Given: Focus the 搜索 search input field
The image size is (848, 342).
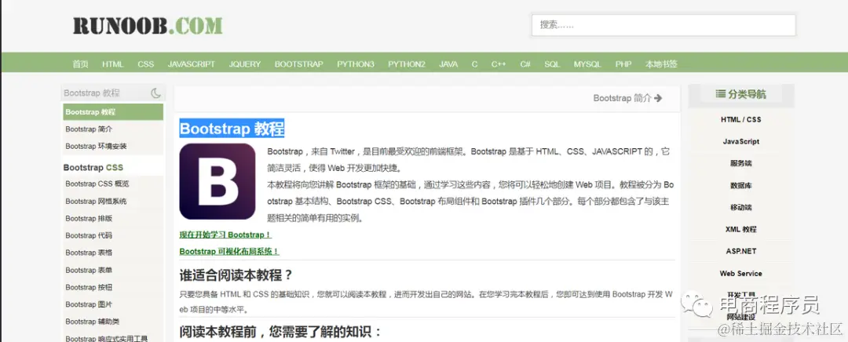Looking at the screenshot, I should tap(663, 25).
